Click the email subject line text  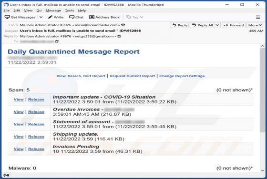(x=80, y=31)
